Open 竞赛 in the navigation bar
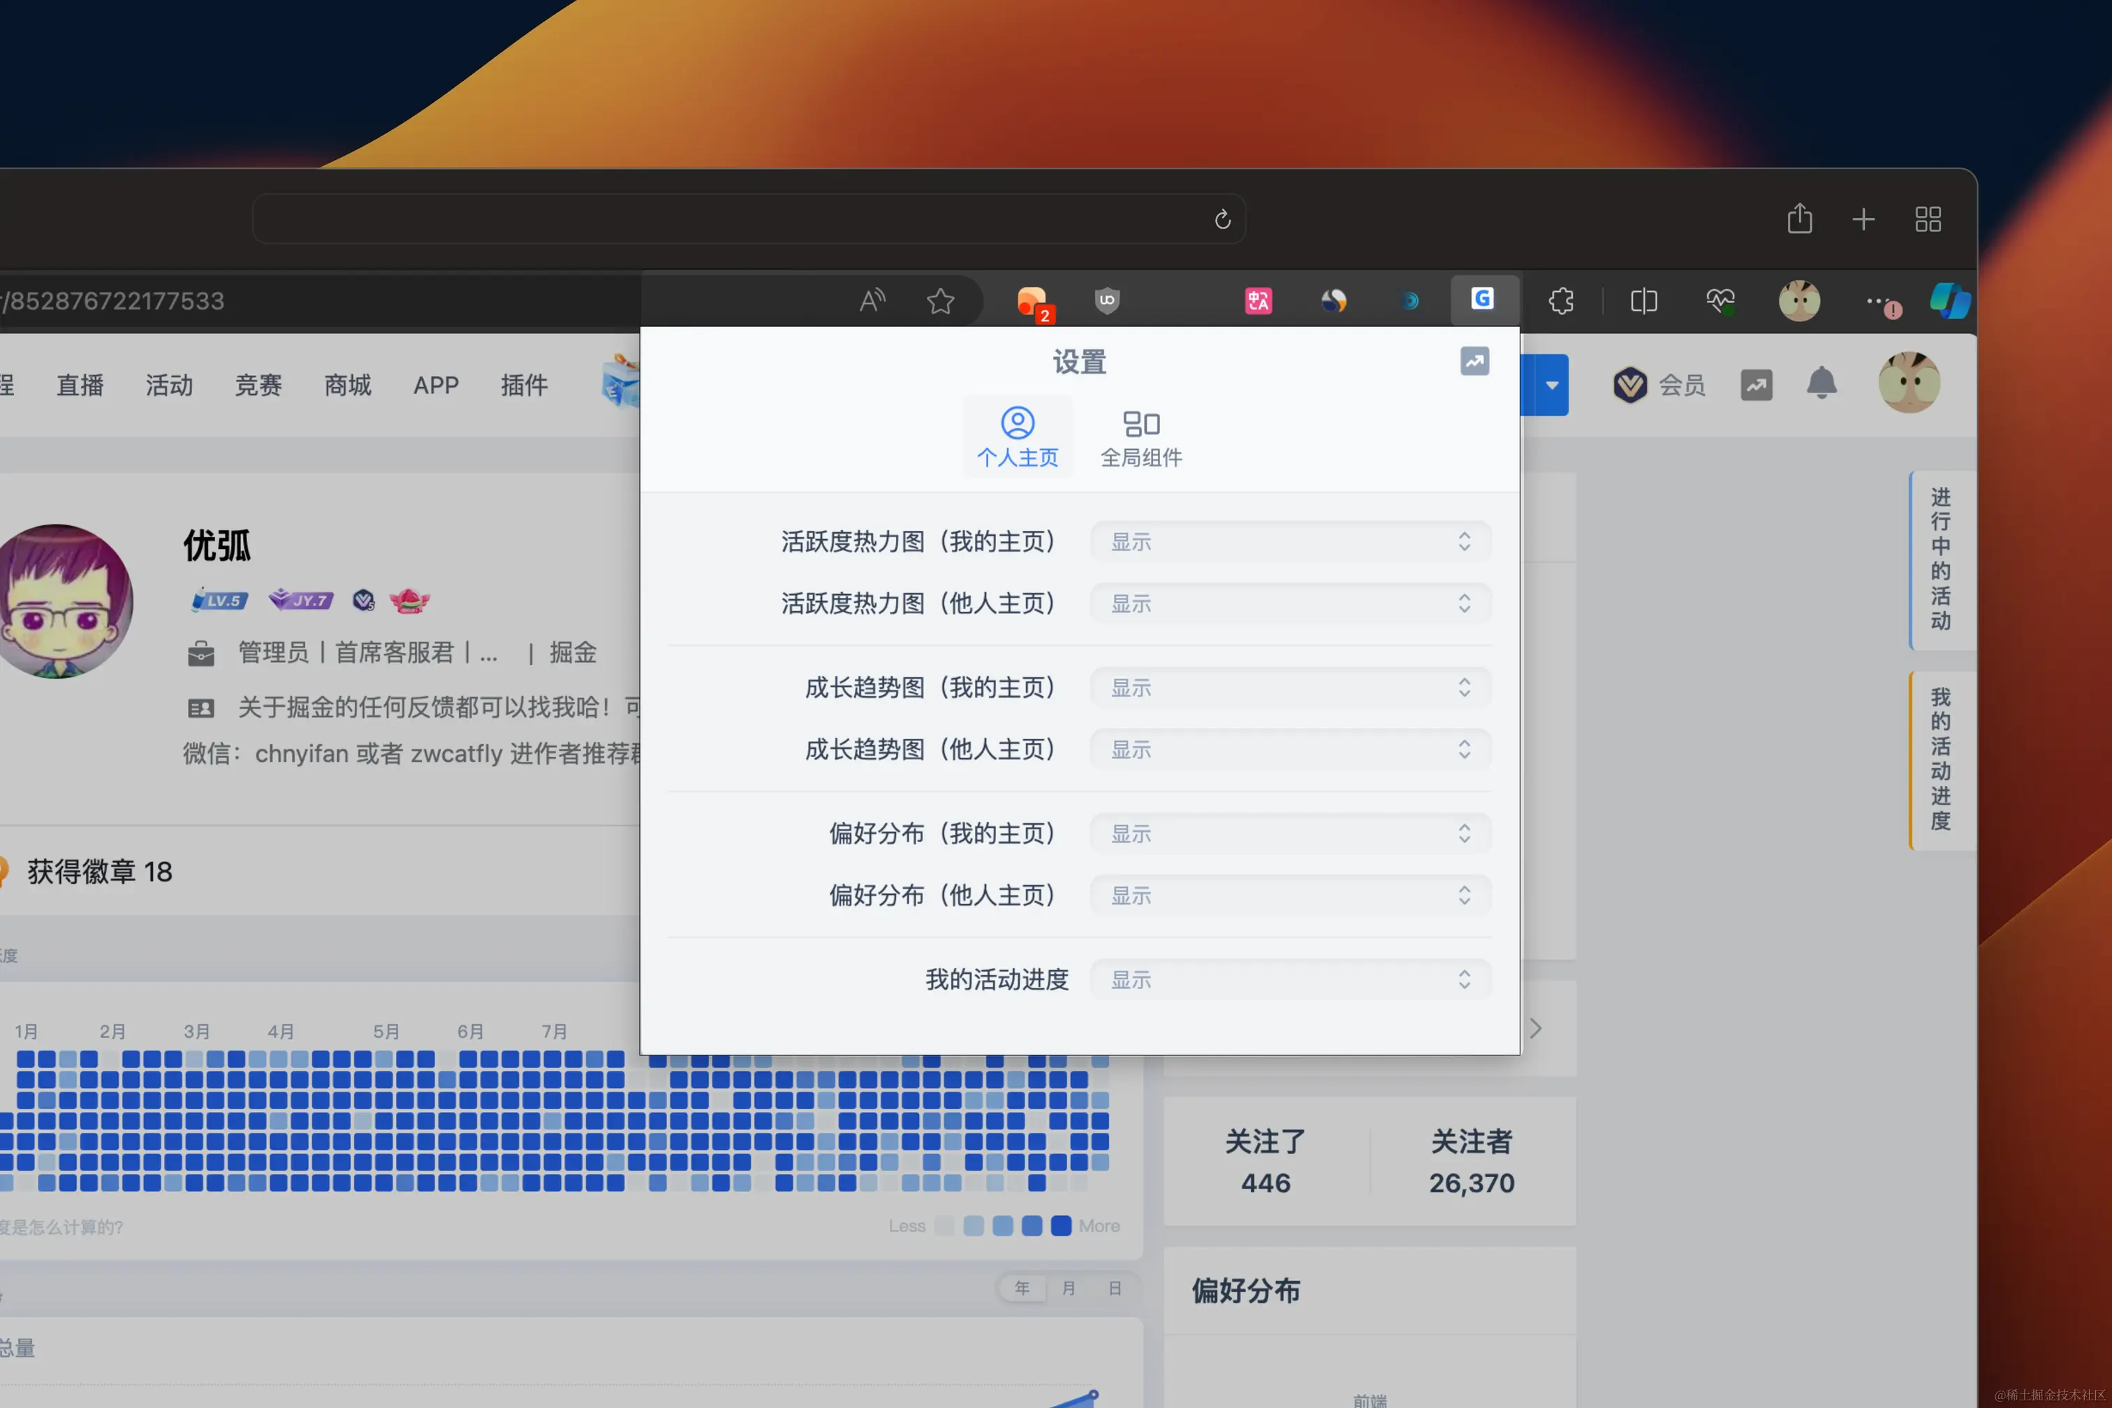Image resolution: width=2112 pixels, height=1408 pixels. coord(258,386)
